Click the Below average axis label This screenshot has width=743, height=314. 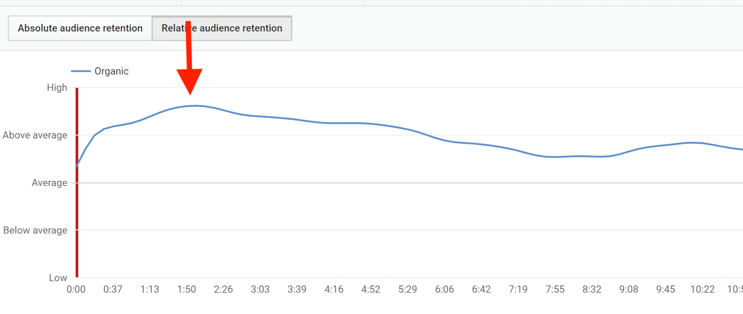point(35,230)
